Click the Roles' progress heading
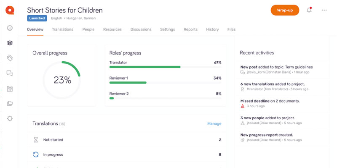The width and height of the screenshot is (337, 168). [x=125, y=53]
